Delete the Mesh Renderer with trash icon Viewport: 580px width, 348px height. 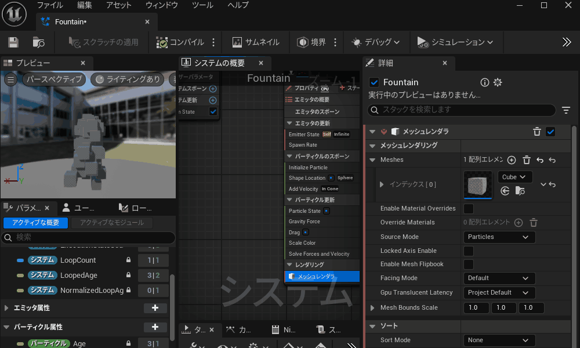point(537,132)
